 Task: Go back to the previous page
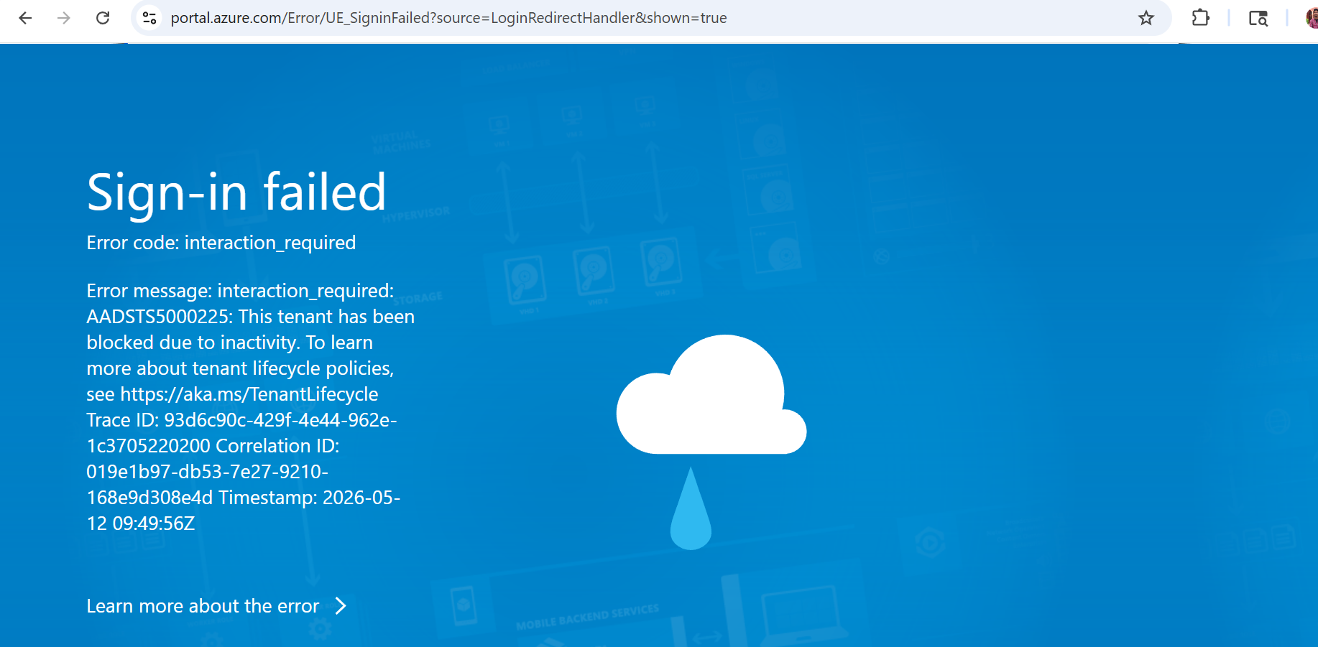(x=25, y=18)
